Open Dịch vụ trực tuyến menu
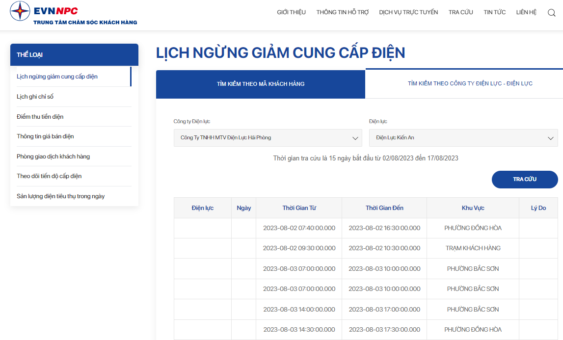The height and width of the screenshot is (340, 563). (x=408, y=12)
